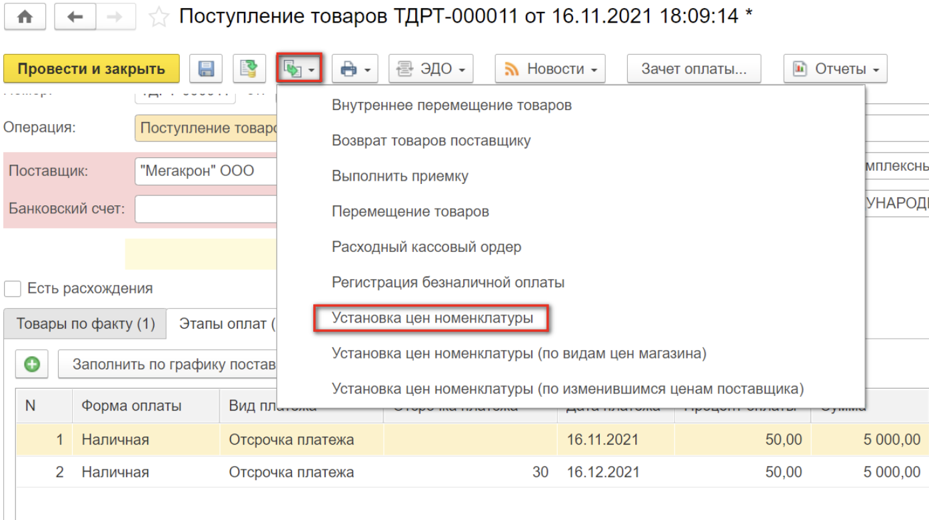Select Отсрочка платежа cell in row 1
This screenshot has width=929, height=520.
[x=302, y=439]
